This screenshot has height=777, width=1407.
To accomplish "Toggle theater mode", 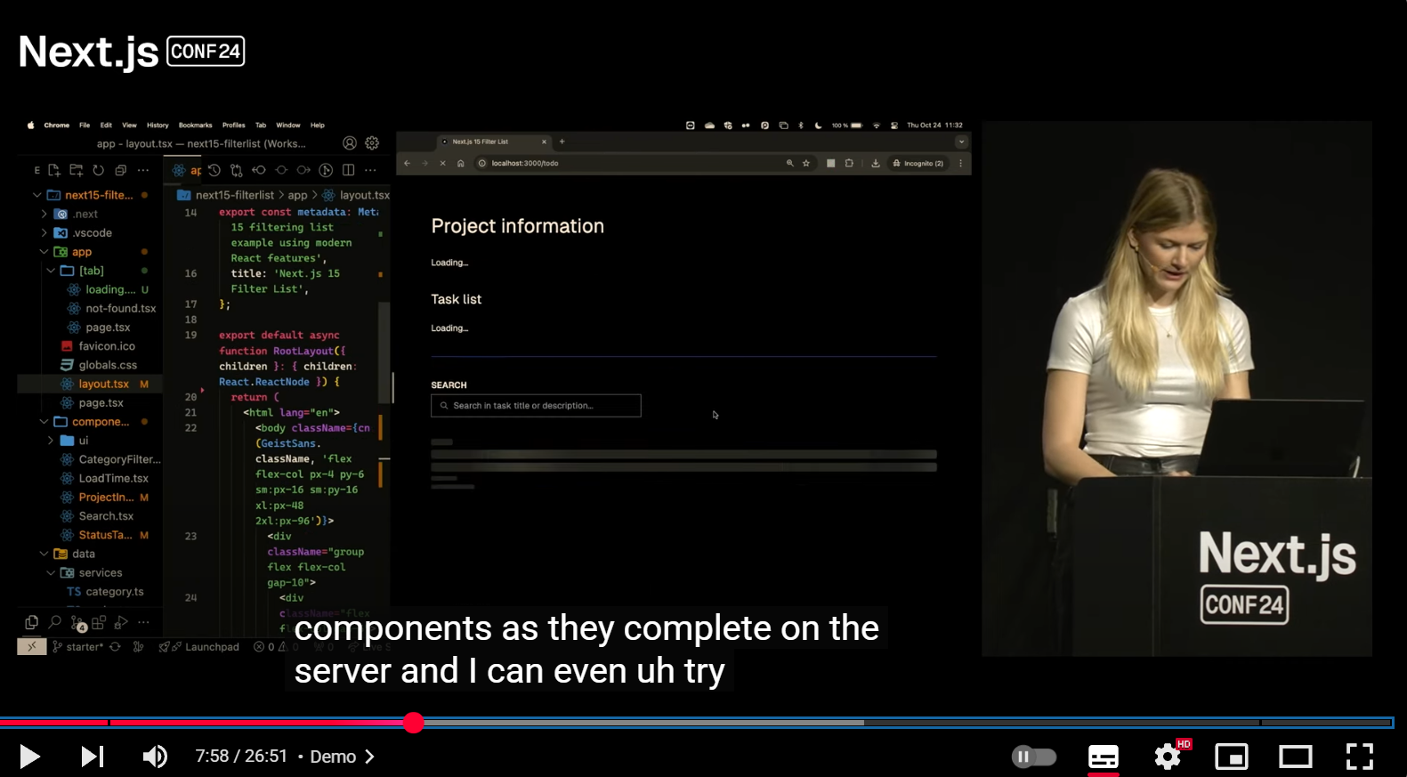I will pyautogui.click(x=1296, y=757).
